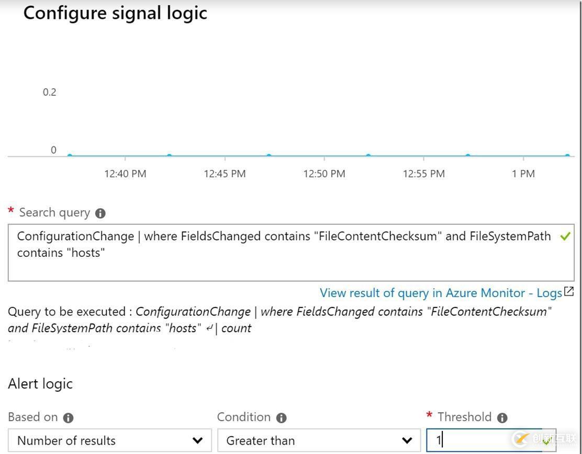Click the 12:45 PM time axis label
582x454 pixels.
(225, 174)
